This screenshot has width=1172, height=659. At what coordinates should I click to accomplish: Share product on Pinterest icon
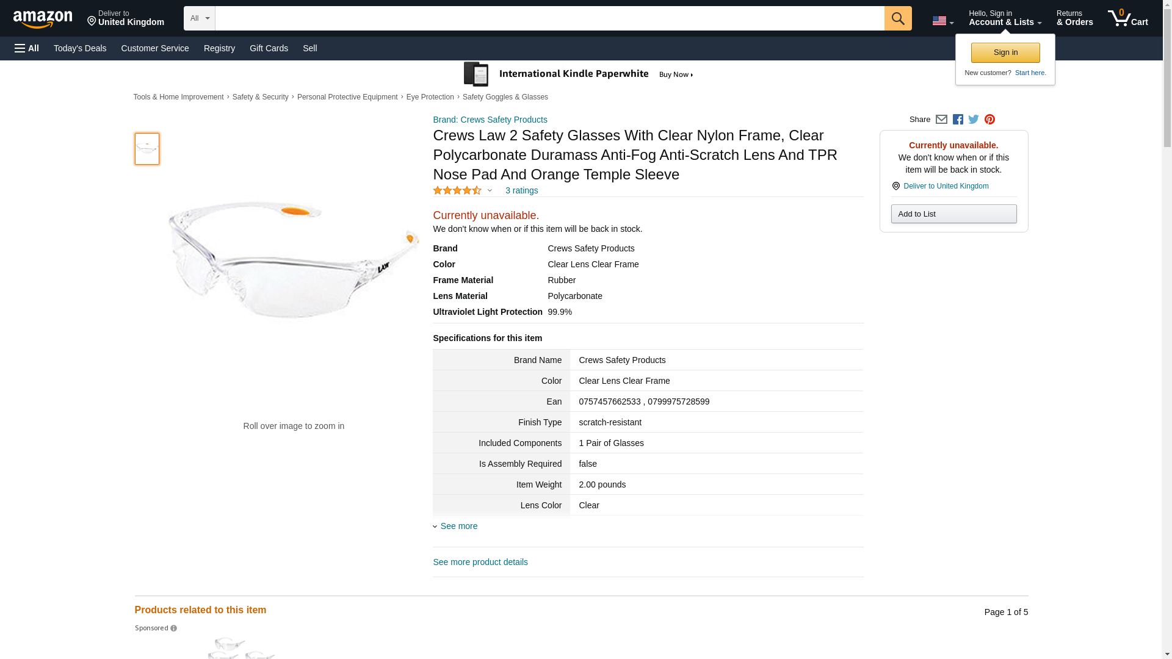coord(989,120)
